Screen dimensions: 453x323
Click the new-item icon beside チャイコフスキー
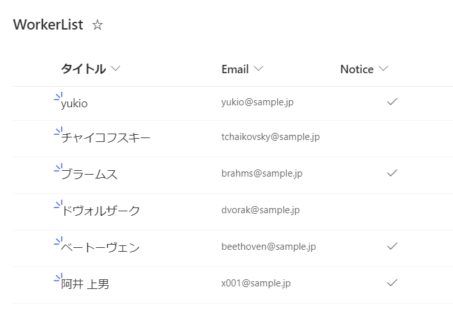click(x=58, y=132)
